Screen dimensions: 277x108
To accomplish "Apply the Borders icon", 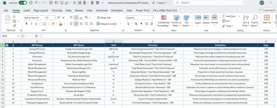I will (x=44, y=24).
